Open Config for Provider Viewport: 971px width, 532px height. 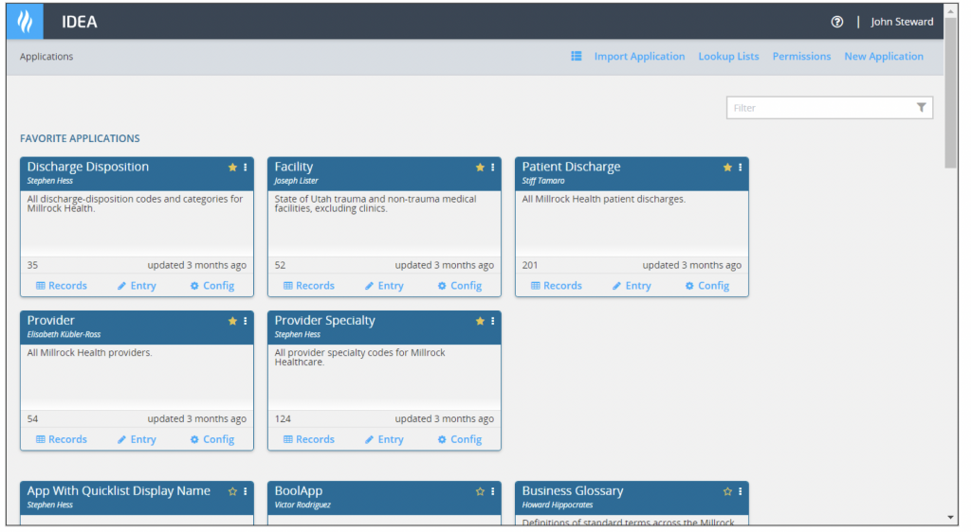point(211,439)
